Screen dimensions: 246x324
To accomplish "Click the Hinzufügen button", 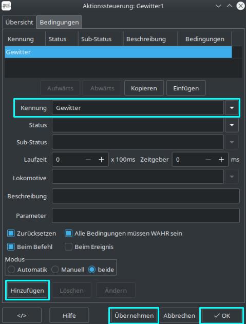I will [x=27, y=290].
